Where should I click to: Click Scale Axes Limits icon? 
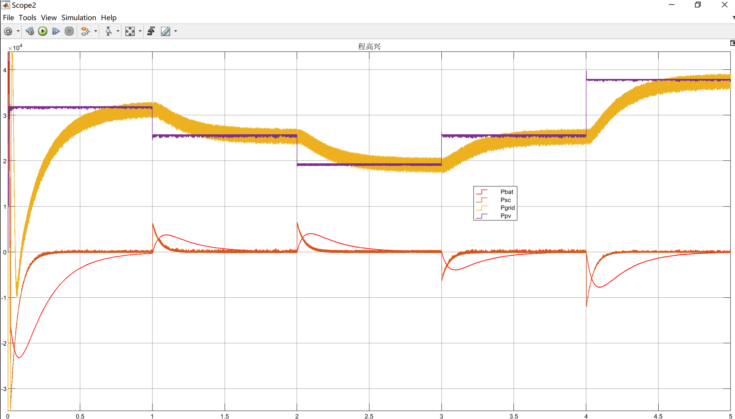coord(130,31)
